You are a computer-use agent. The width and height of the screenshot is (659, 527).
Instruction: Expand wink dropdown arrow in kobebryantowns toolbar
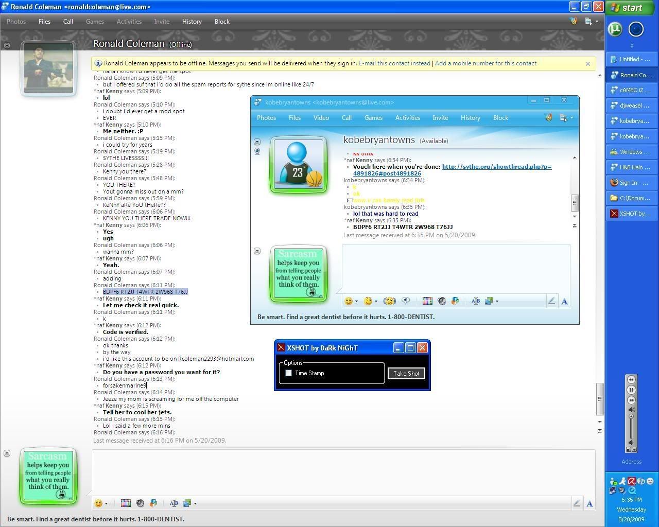376,302
